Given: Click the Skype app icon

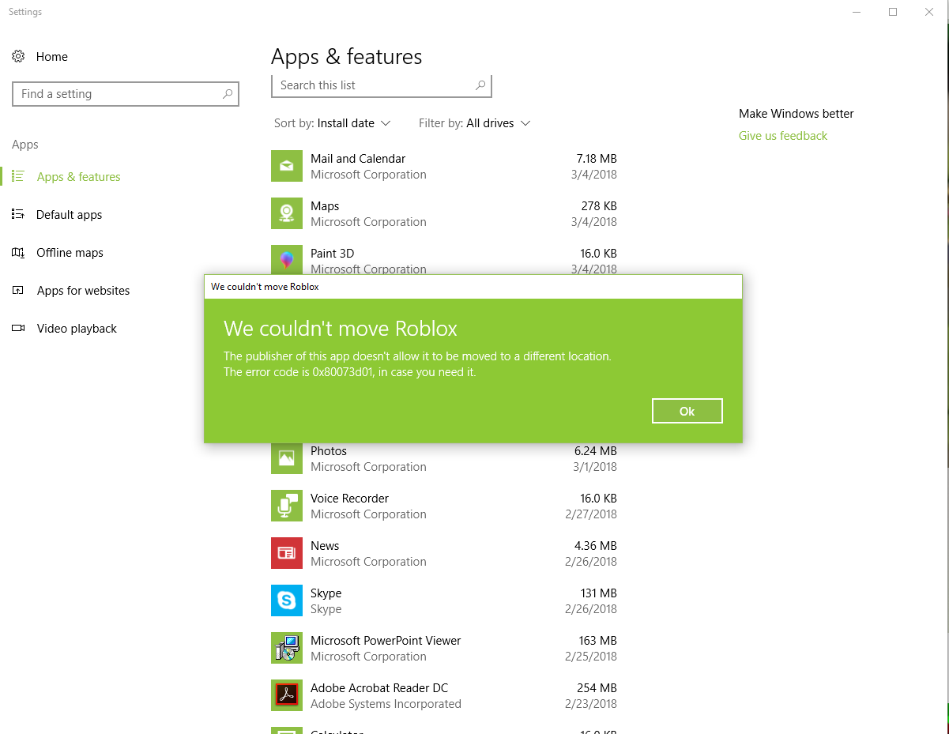Looking at the screenshot, I should click(x=287, y=600).
